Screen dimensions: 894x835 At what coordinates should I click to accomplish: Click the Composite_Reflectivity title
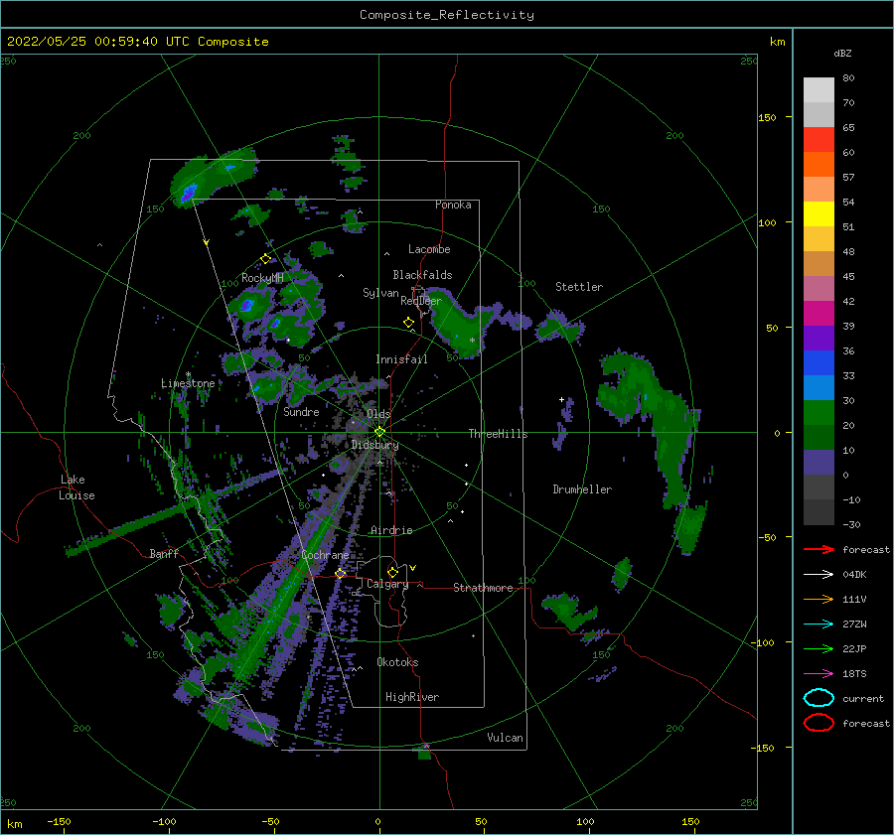click(x=447, y=15)
